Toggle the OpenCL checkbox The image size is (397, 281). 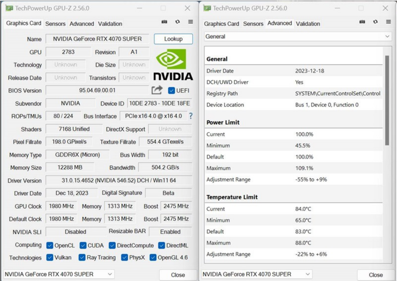pos(50,245)
